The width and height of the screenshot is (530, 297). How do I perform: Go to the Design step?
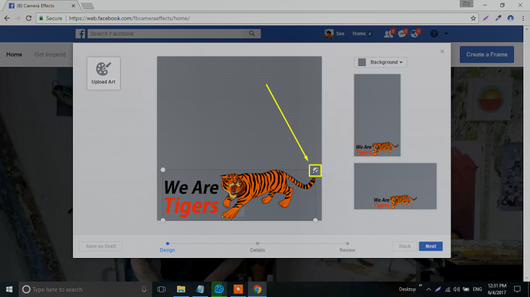pyautogui.click(x=168, y=247)
